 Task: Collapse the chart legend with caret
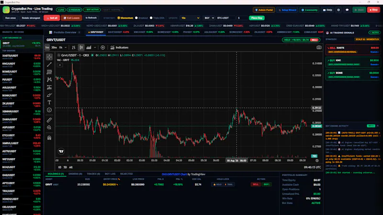(x=60, y=65)
